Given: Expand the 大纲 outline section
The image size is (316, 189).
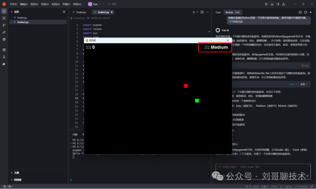Looking at the screenshot, I should click(16, 173).
